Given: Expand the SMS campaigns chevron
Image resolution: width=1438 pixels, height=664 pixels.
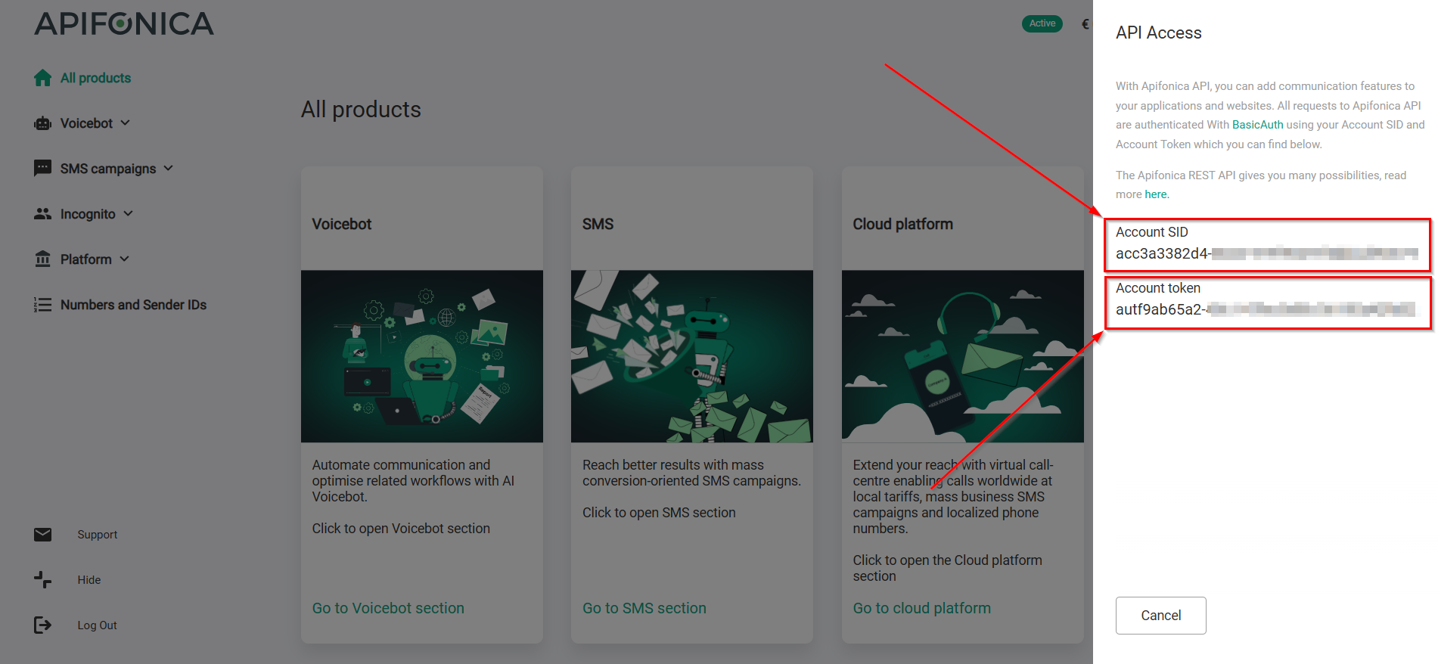Looking at the screenshot, I should (169, 168).
